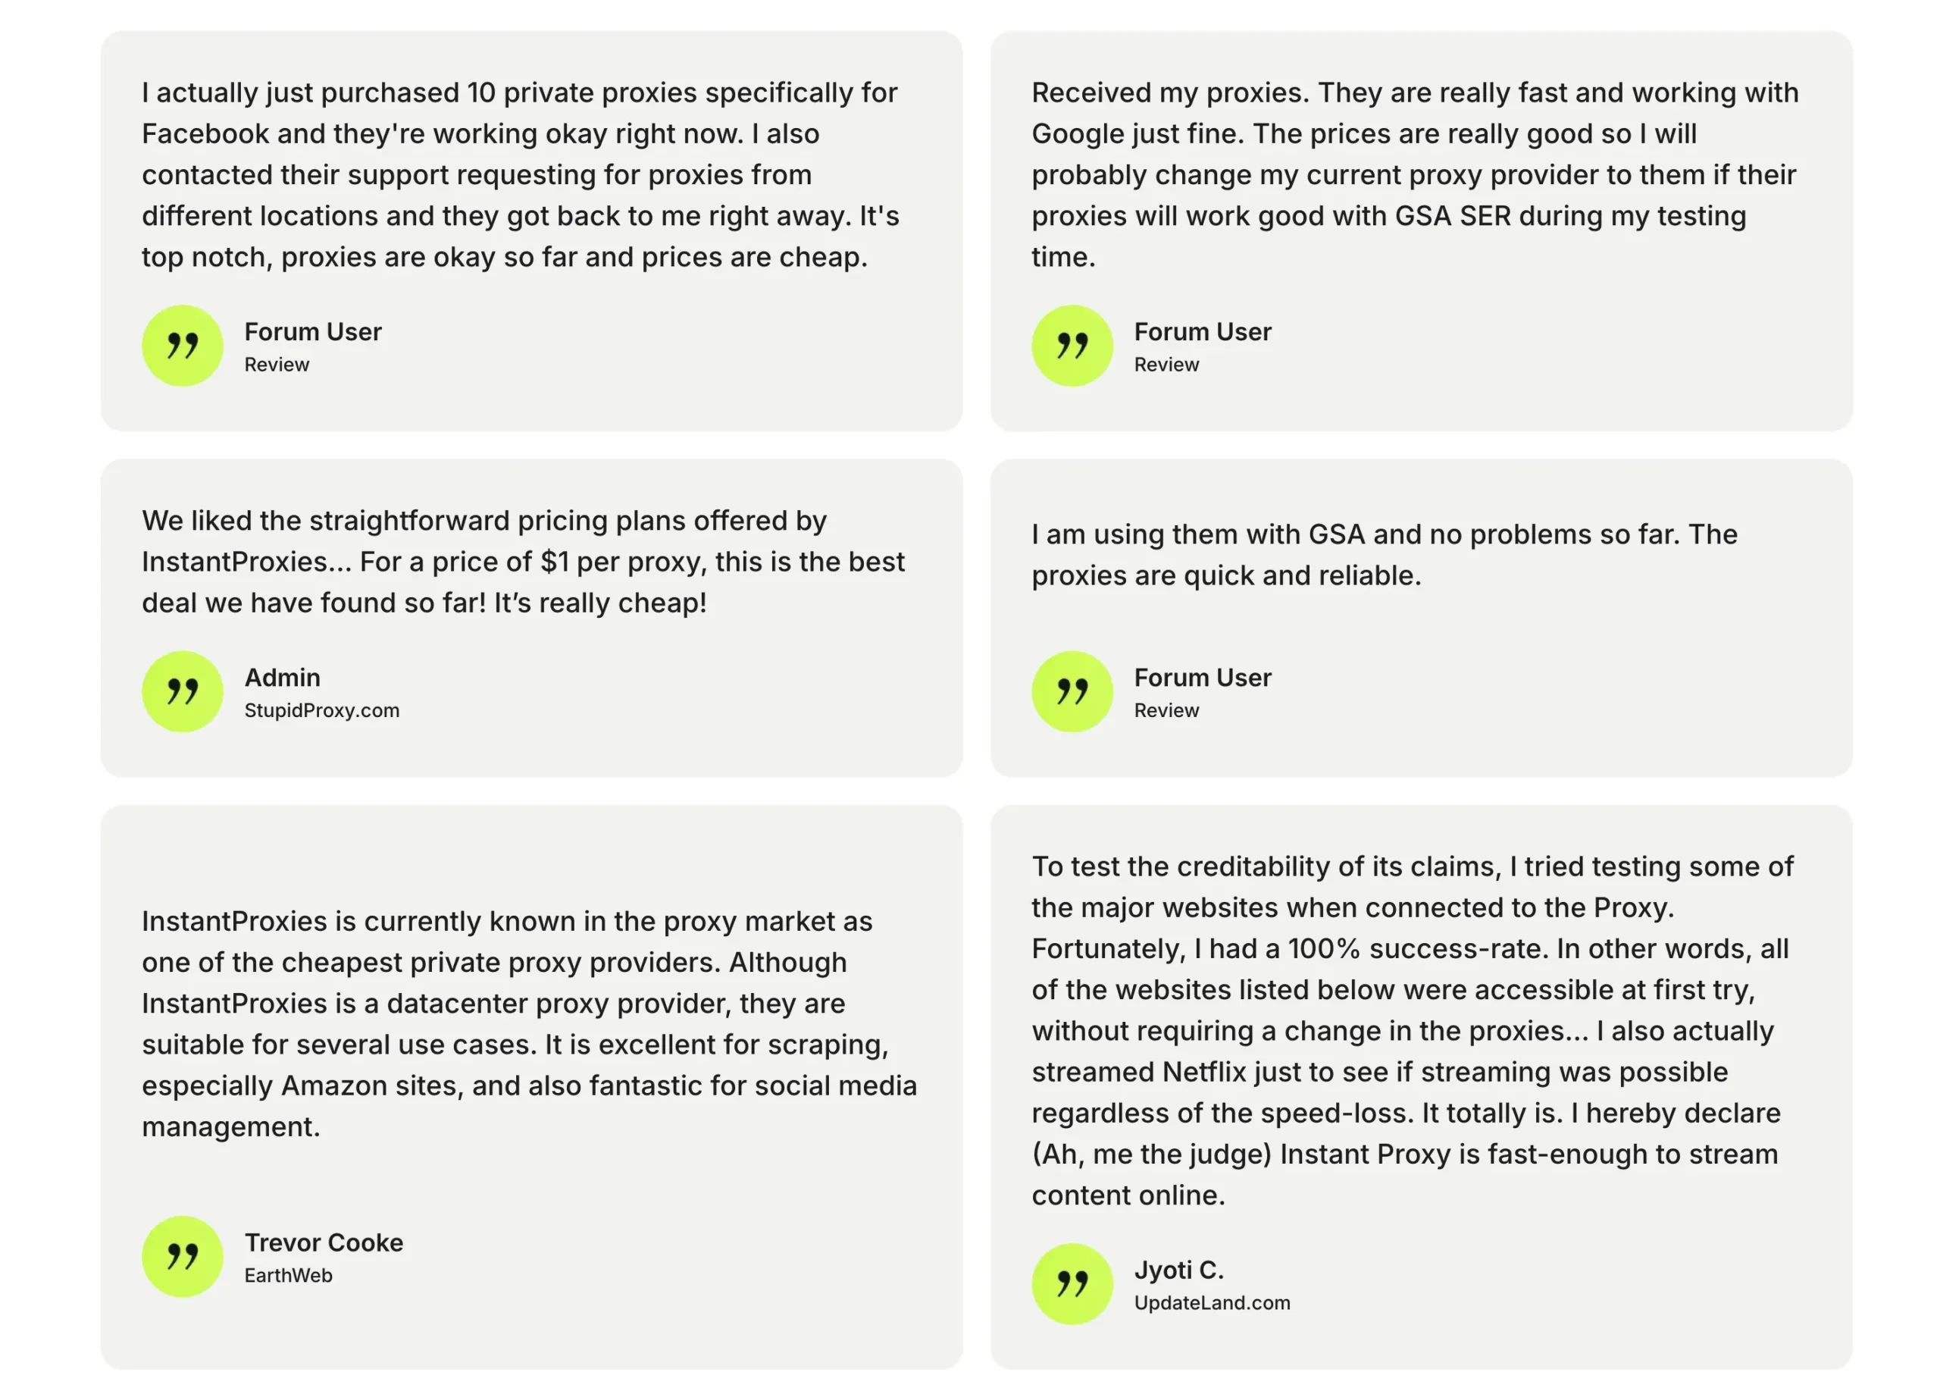The image size is (1940, 1391).
Task: Click the "To test the creditability" testimonial text
Action: click(1411, 1030)
